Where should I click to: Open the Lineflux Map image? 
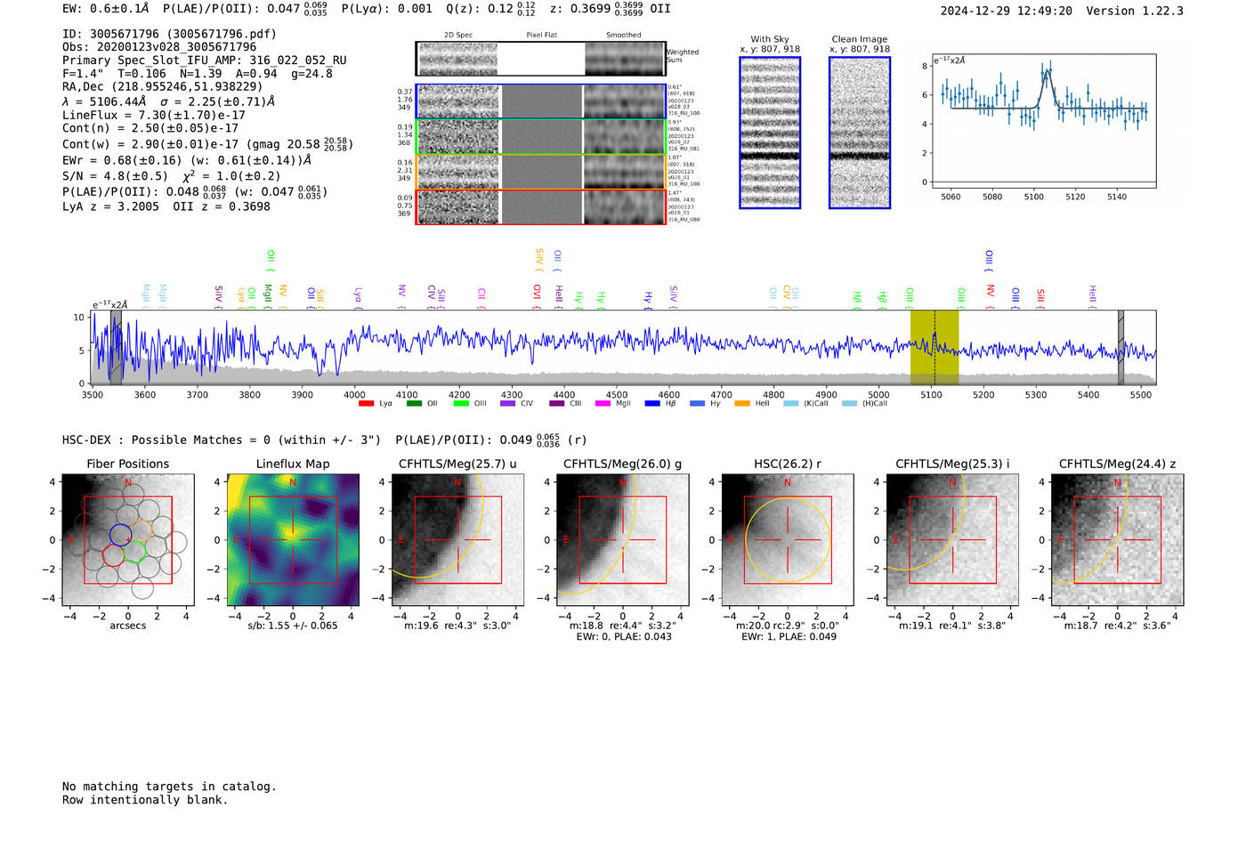[293, 540]
